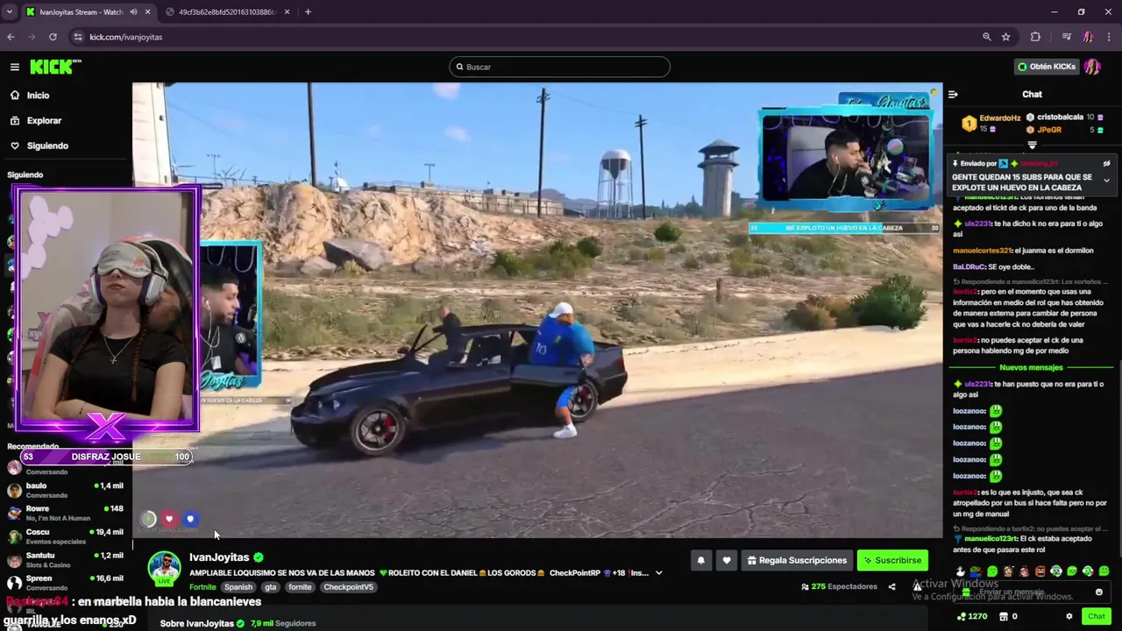The height and width of the screenshot is (631, 1122).
Task: Collapse the chat panel with arrow icon
Action: (x=953, y=95)
